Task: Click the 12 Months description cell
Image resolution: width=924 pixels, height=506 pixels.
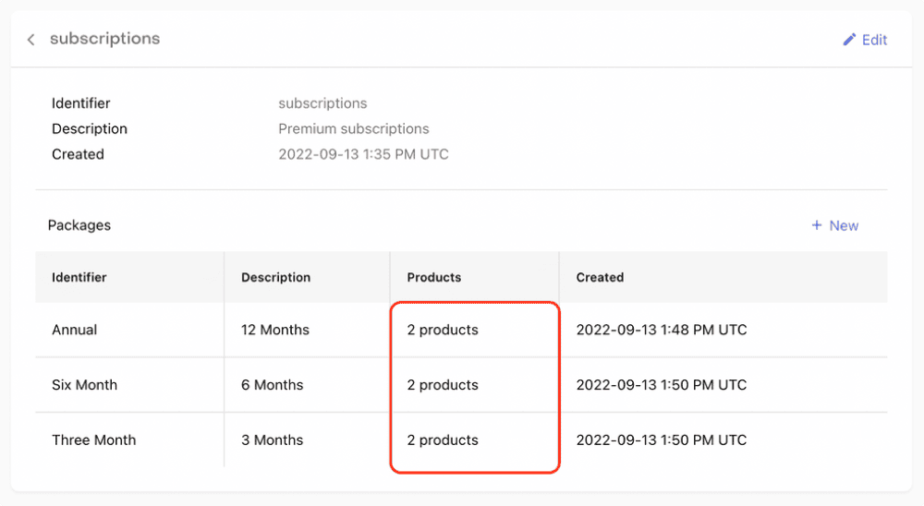Action: [275, 330]
